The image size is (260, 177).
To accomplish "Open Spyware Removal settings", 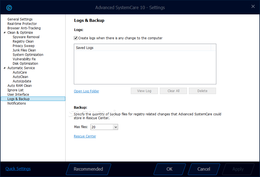I will 26,37.
